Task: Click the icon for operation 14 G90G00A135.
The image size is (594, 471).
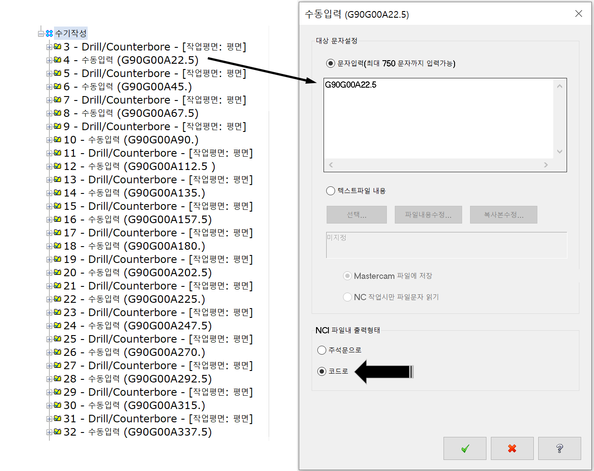Action: pyautogui.click(x=58, y=193)
